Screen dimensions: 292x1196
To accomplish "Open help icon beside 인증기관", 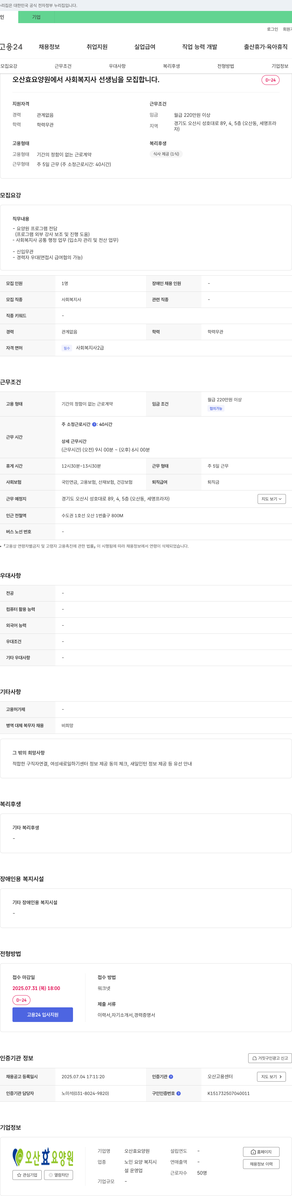I will pos(171,1077).
